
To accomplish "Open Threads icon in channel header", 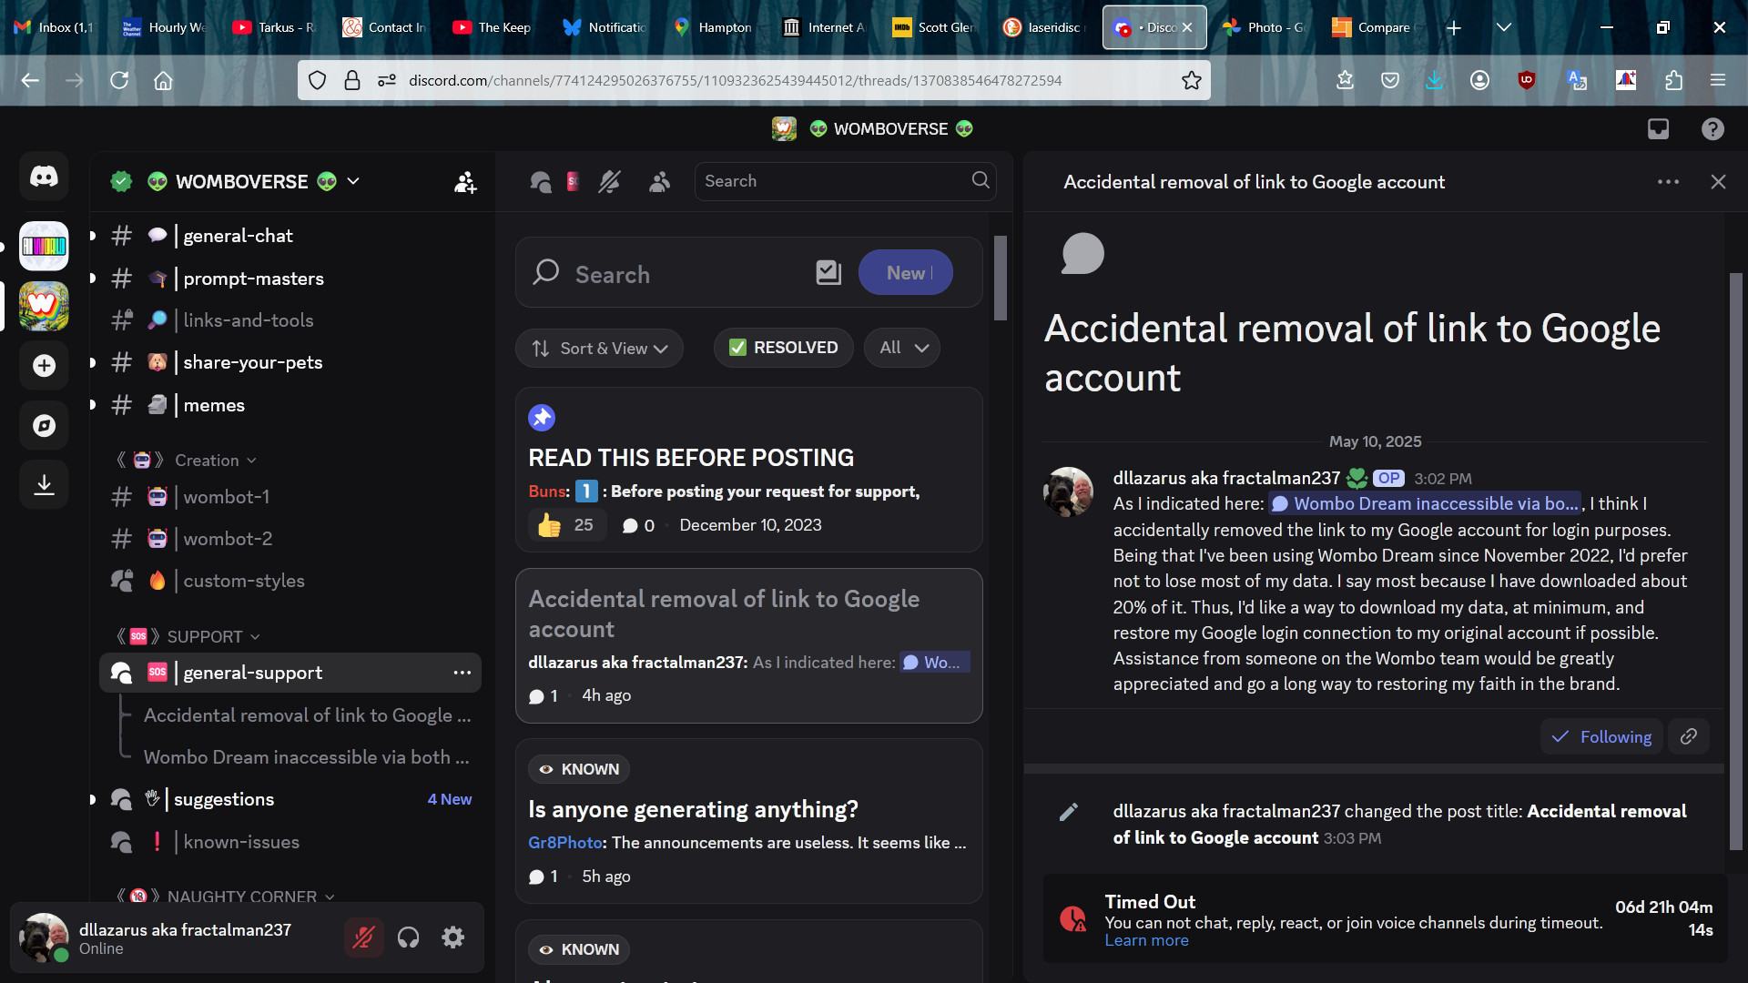I will click(x=541, y=182).
